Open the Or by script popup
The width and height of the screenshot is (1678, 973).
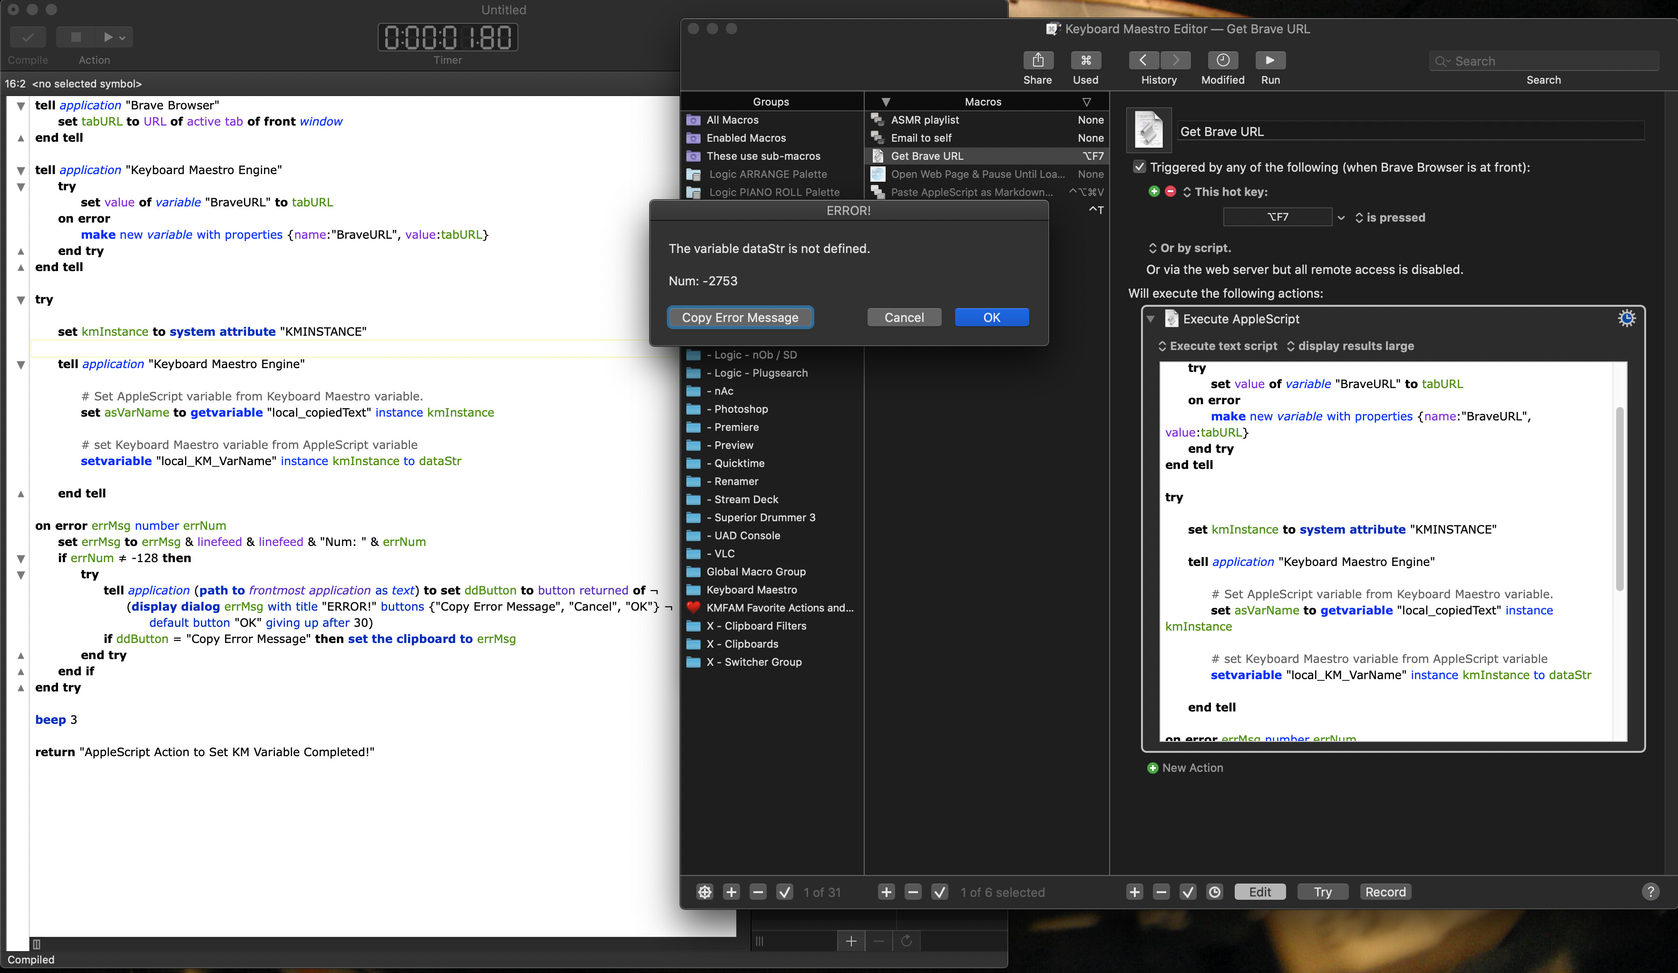click(1189, 248)
